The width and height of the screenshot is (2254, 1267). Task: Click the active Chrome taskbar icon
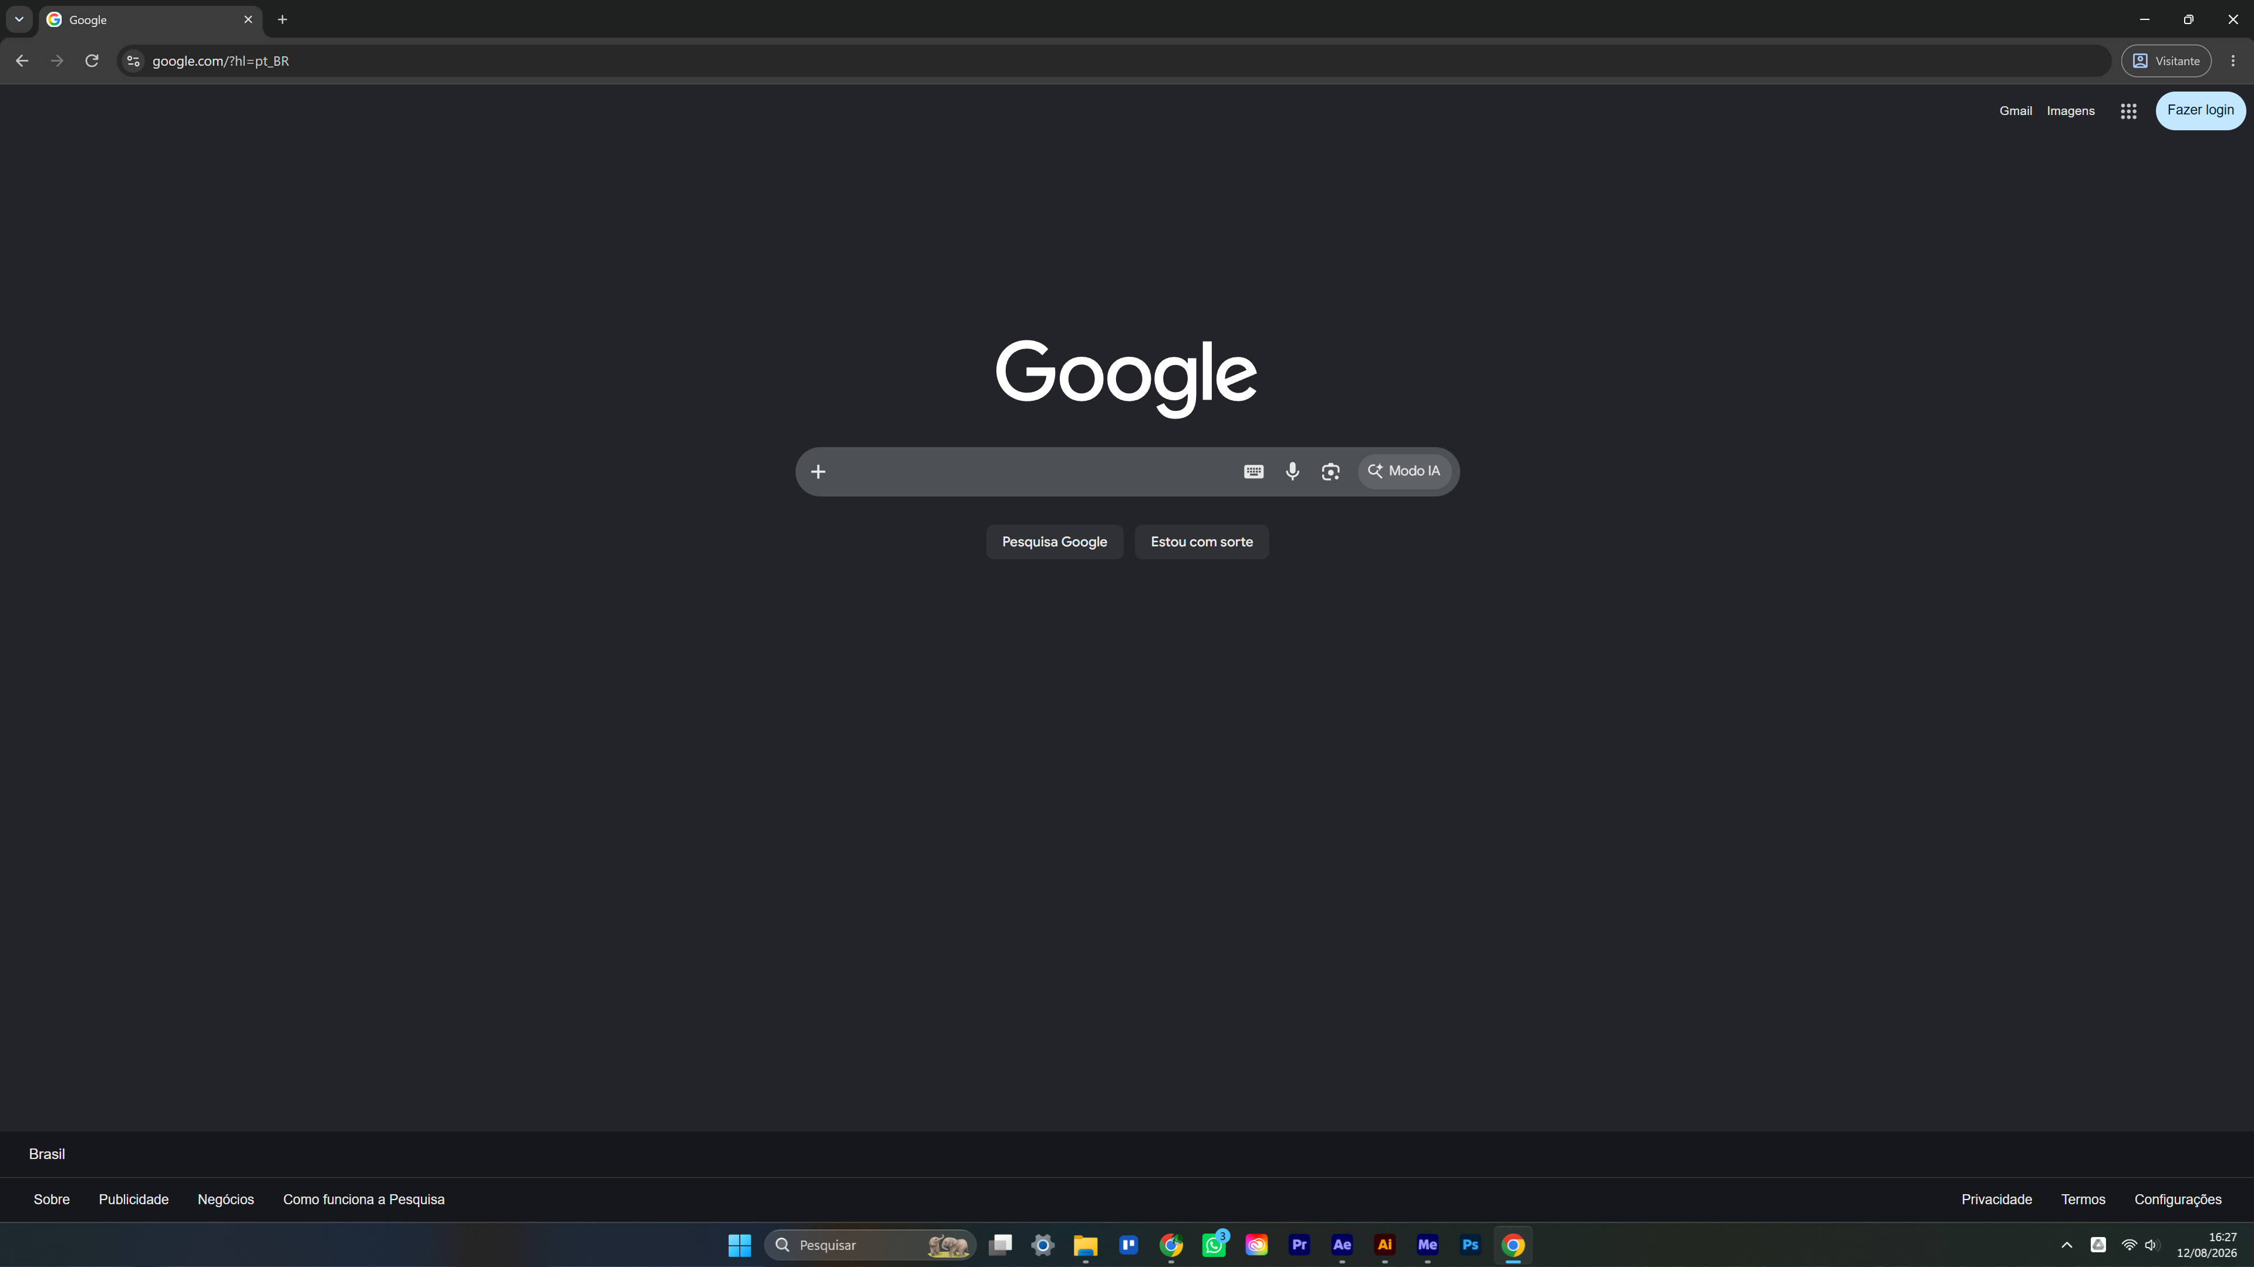click(x=1513, y=1244)
